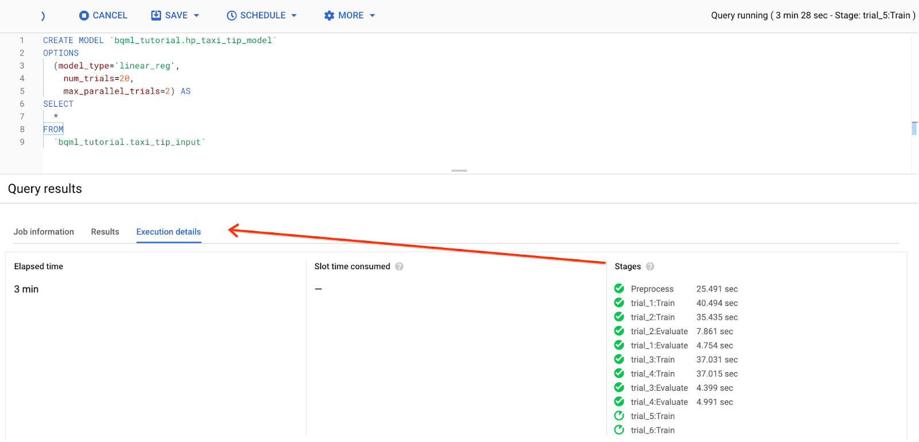Click check icon for trial_2:Train
The width and height of the screenshot is (919, 442).
click(619, 316)
